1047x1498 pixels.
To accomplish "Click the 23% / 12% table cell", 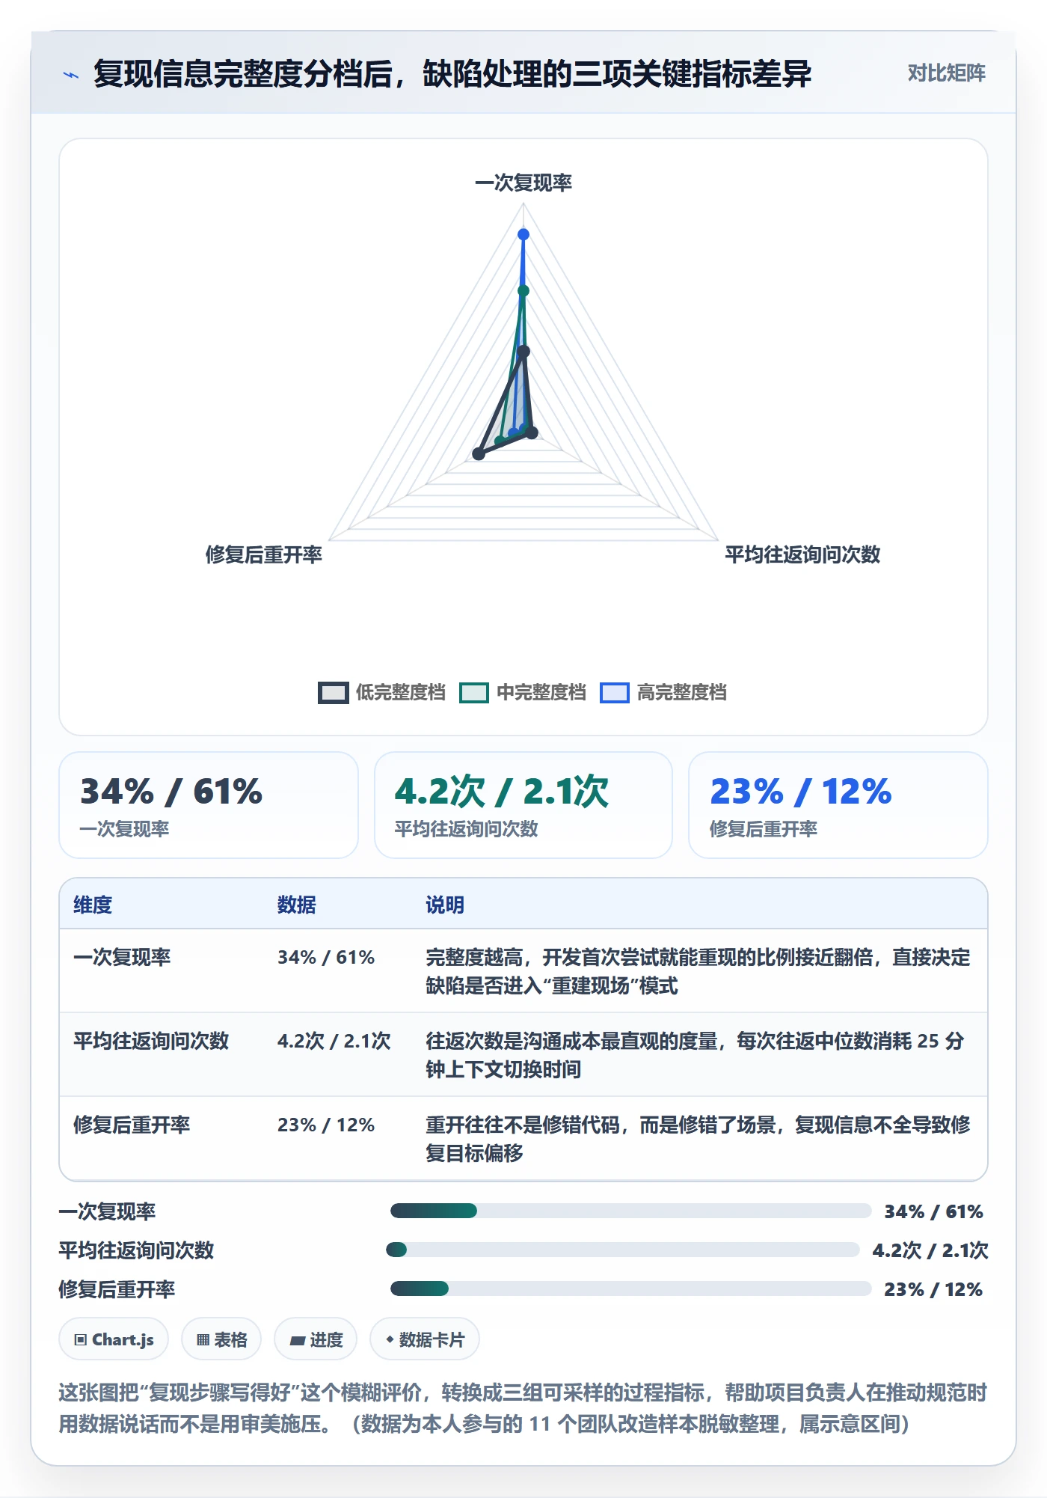I will click(326, 1125).
